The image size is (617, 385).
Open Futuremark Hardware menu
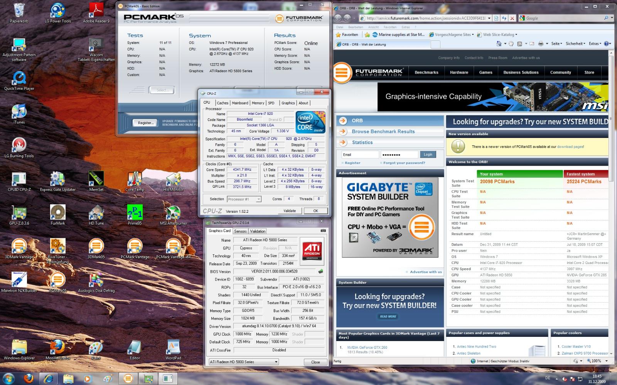click(x=459, y=72)
